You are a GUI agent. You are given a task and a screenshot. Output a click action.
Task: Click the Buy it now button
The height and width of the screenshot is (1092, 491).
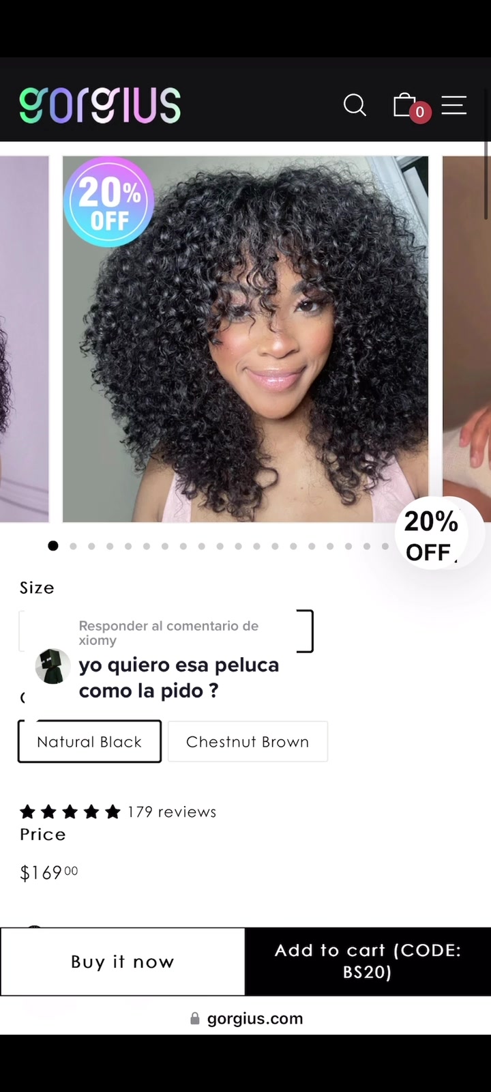tap(123, 962)
